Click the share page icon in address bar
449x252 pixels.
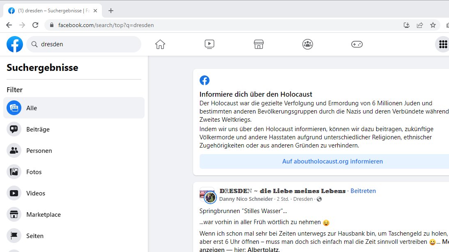420,25
